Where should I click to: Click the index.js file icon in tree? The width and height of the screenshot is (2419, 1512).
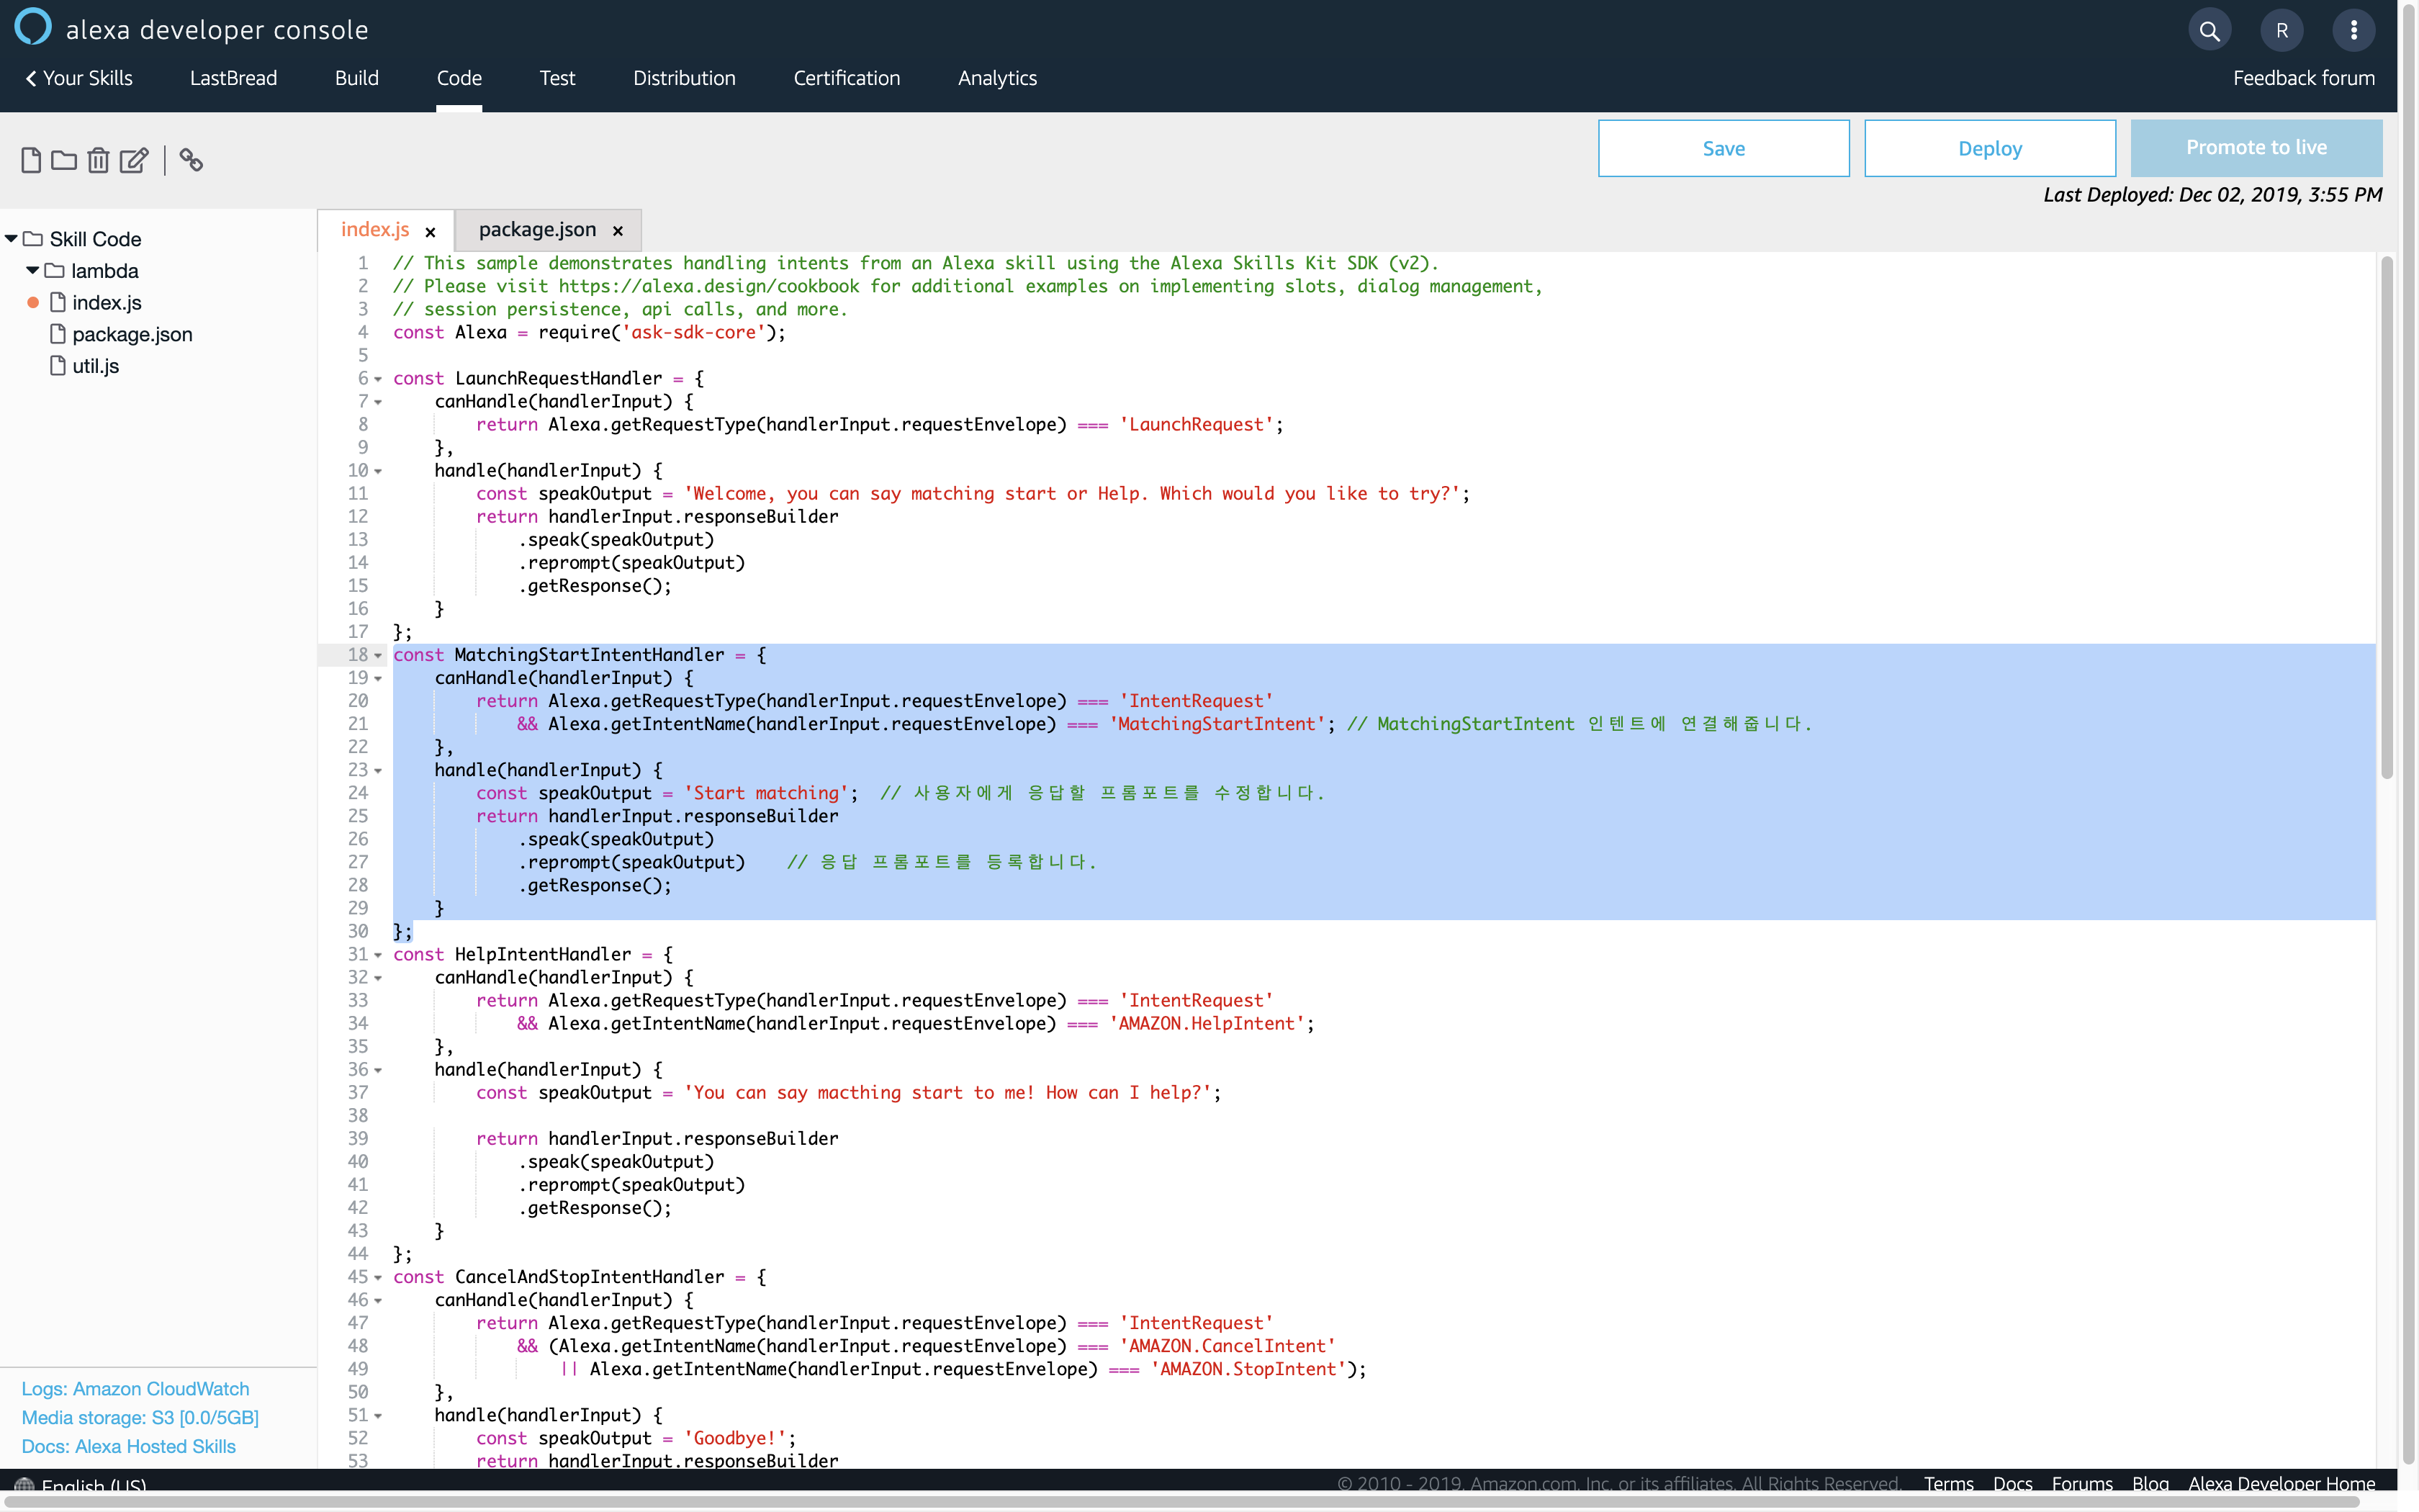58,302
